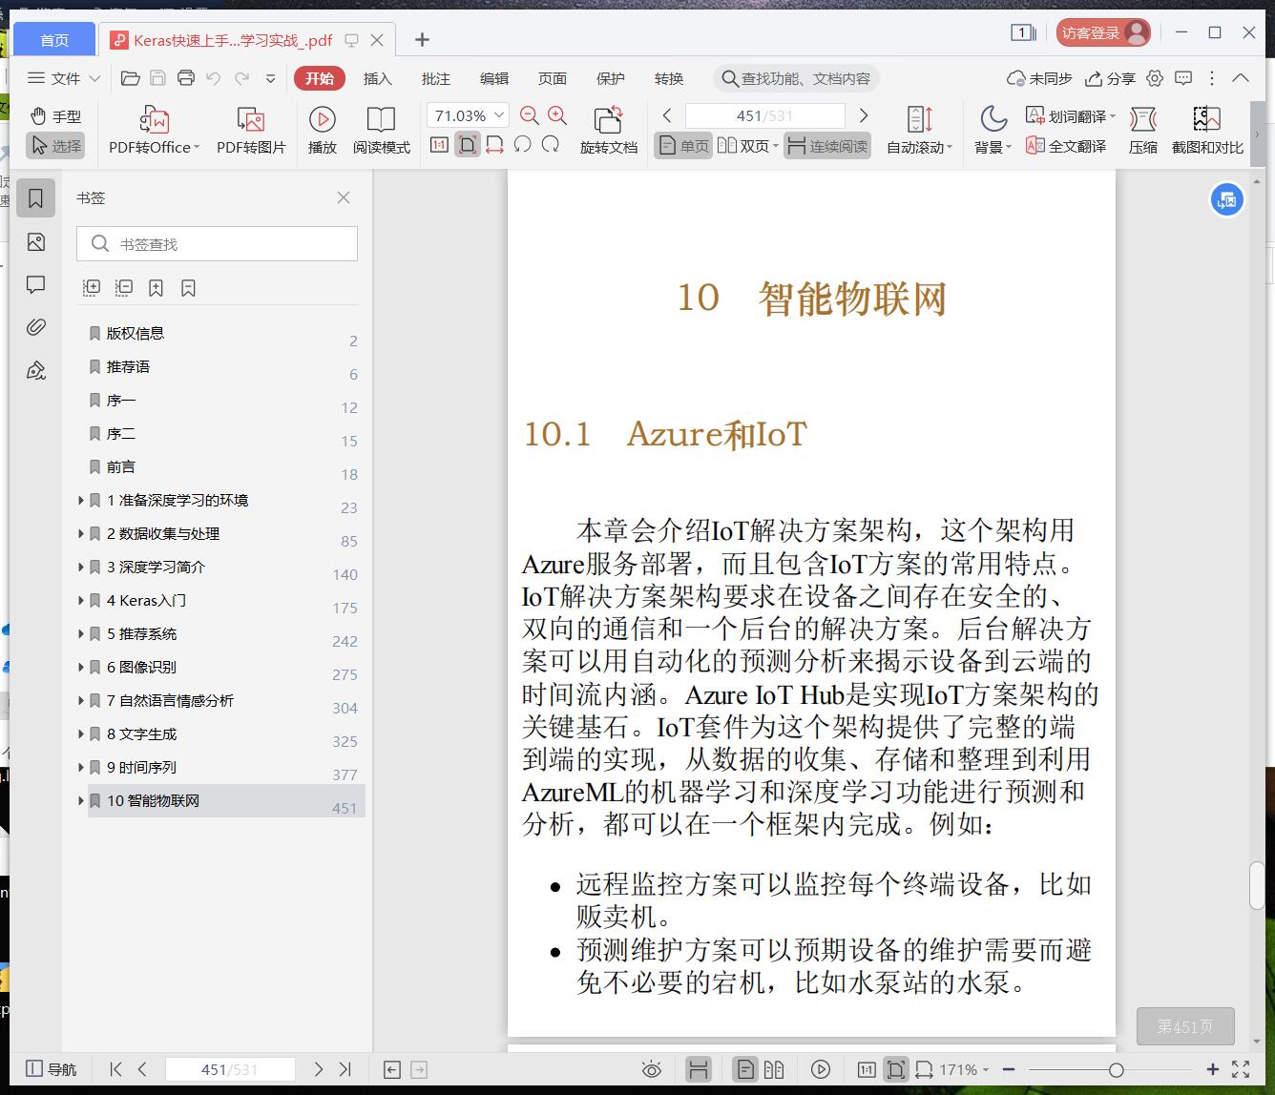
Task: Click fit width icon in ribbon
Action: 494,145
